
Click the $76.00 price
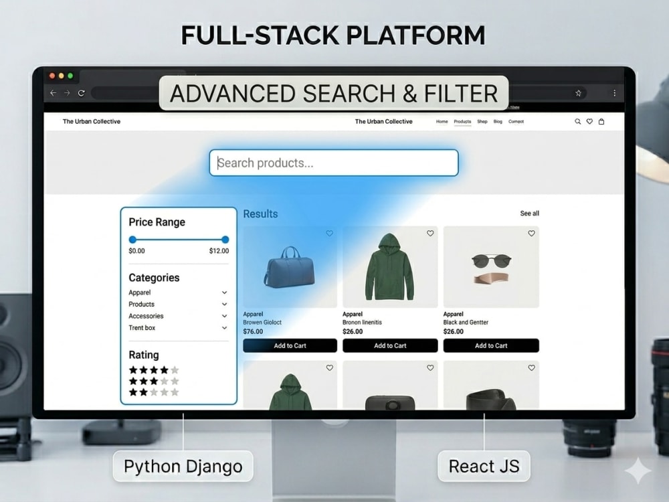coord(253,332)
